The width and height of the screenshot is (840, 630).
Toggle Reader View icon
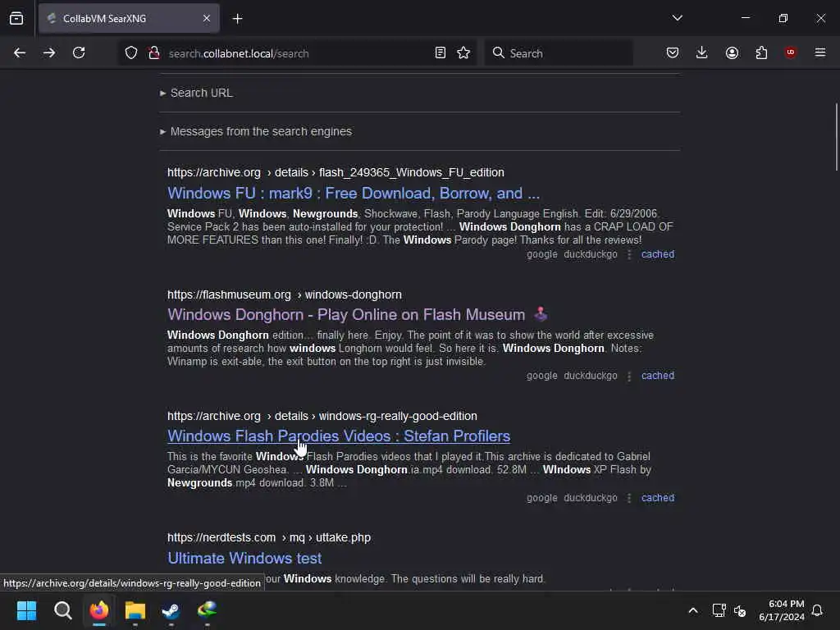[x=441, y=53]
